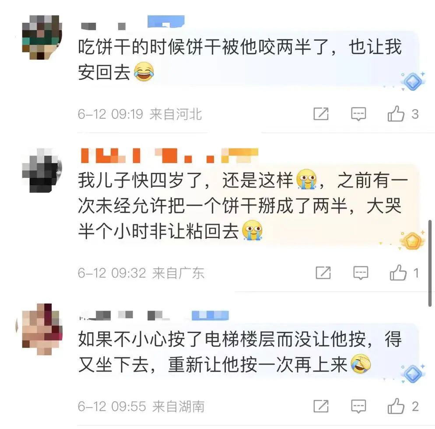This screenshot has width=435, height=429.
Task: Click the blue level tag beside third username
Action: 210,316
